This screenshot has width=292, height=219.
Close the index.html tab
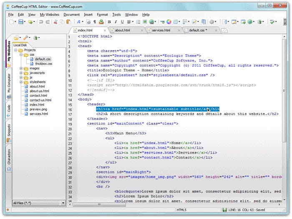pos(104,30)
